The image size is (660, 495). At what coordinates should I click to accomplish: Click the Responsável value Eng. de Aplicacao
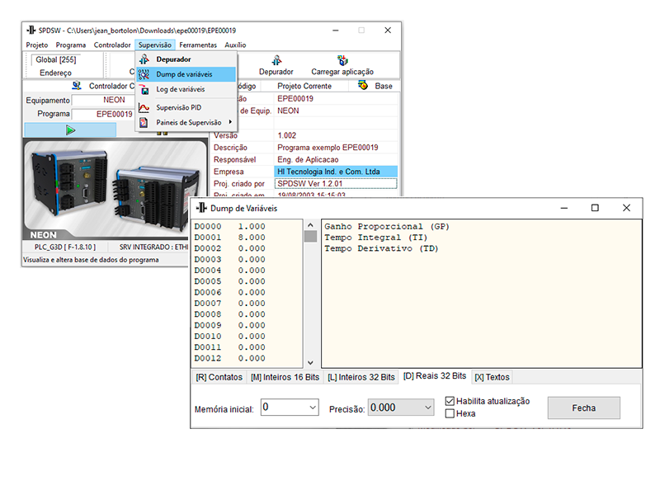[336, 159]
